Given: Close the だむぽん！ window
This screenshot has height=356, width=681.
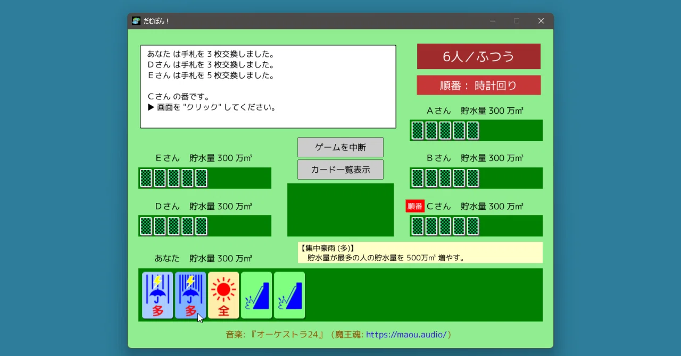Looking at the screenshot, I should (x=541, y=21).
